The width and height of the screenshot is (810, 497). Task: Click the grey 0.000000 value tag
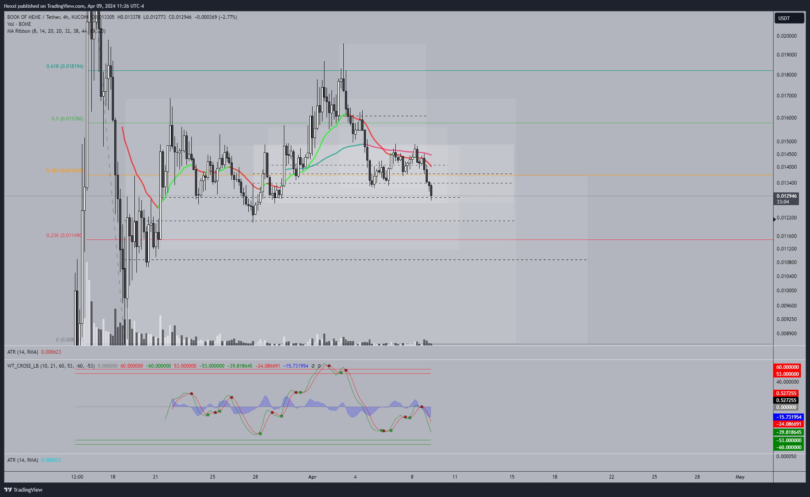(x=786, y=407)
